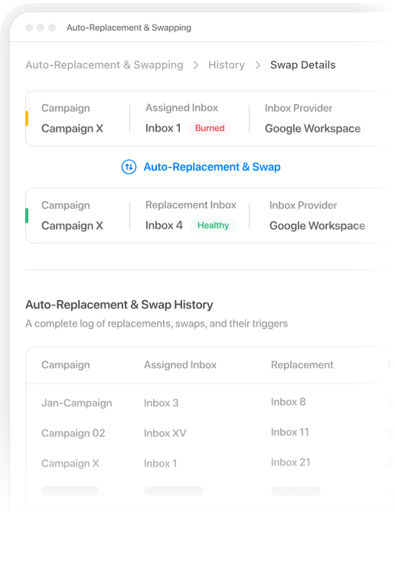Click Campaign X in healthy inbox card
The height and width of the screenshot is (574, 395).
[x=72, y=226]
